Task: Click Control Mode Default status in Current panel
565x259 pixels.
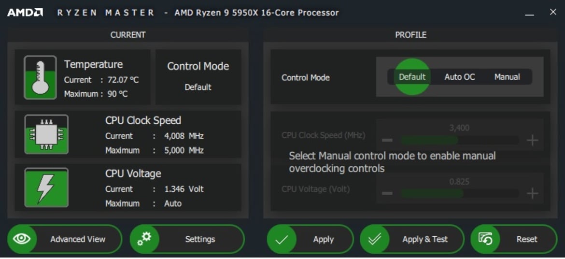Action: point(198,87)
